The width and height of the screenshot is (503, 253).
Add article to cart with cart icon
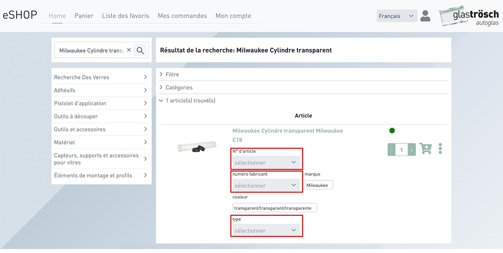[x=426, y=149]
